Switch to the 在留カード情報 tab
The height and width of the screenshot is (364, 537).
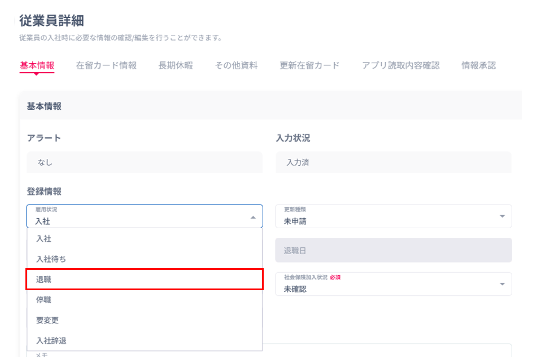tap(106, 65)
